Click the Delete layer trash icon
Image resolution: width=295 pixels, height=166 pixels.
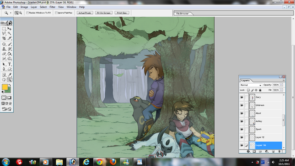coord(279,151)
